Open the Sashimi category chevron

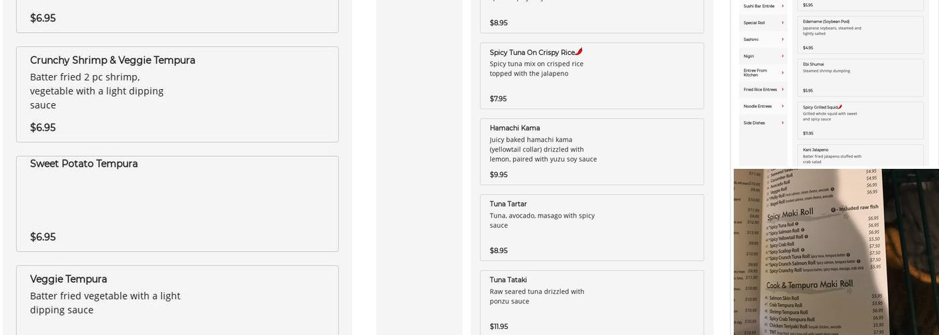(x=783, y=40)
